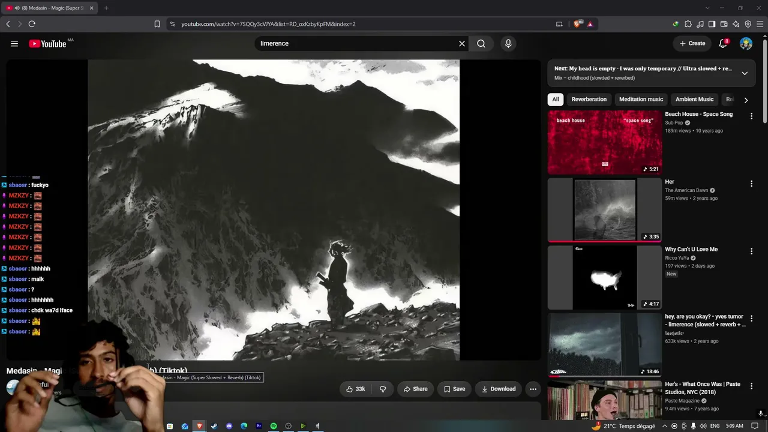Open The American Dawn channel link
Image resolution: width=768 pixels, height=432 pixels.
[686, 190]
